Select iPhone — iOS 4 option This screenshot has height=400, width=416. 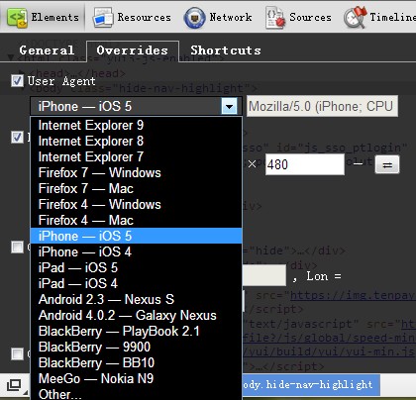pos(136,252)
